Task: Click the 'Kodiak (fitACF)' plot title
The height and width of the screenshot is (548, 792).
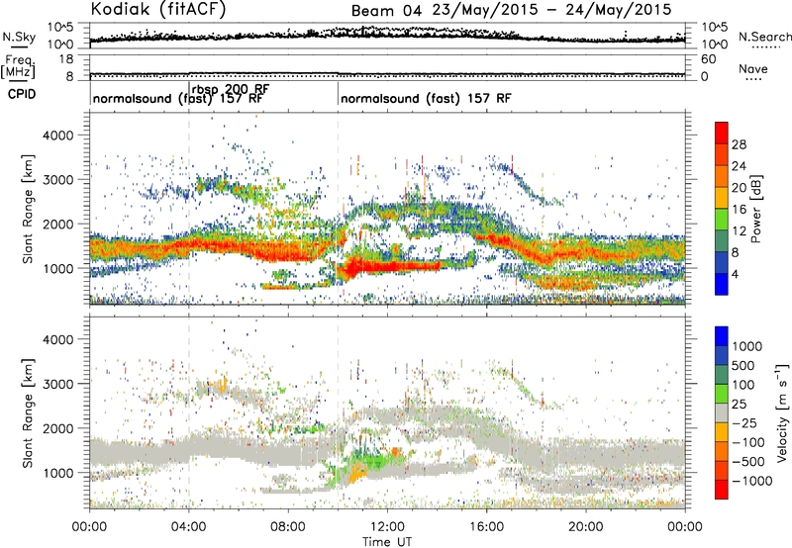Action: coord(158,10)
